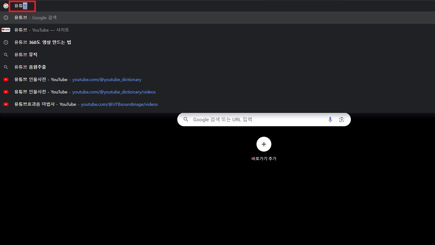
Task: Click the Google icon in the address bar
Action: click(x=6, y=6)
